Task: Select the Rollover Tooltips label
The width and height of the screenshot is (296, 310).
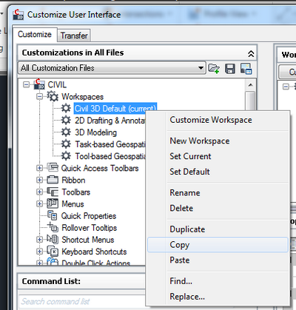Action: coord(90,228)
